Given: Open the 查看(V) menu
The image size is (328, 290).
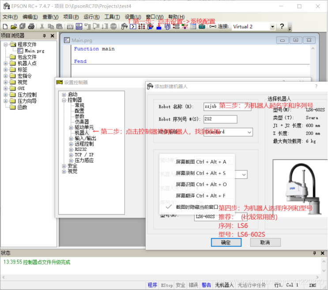Looking at the screenshot, I should click(50, 17).
